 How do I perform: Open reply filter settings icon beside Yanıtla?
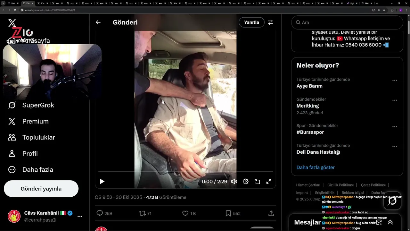pos(270,22)
